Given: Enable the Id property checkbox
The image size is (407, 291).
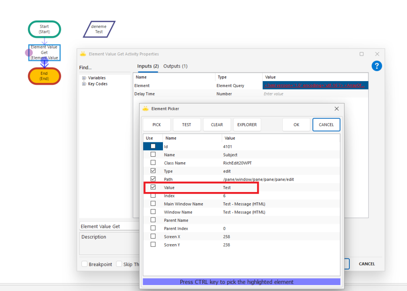Looking at the screenshot, I should pyautogui.click(x=153, y=146).
